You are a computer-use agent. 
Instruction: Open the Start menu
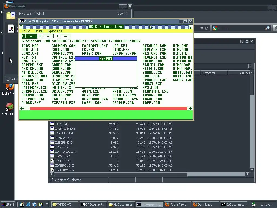click(8, 204)
